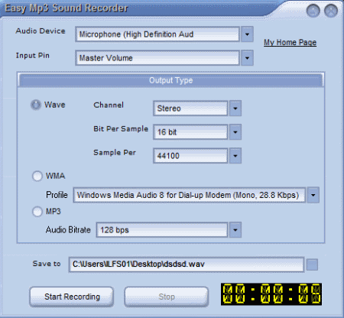This screenshot has width=344, height=318.
Task: Open the Input Pin dropdown arrow
Action: tap(247, 58)
